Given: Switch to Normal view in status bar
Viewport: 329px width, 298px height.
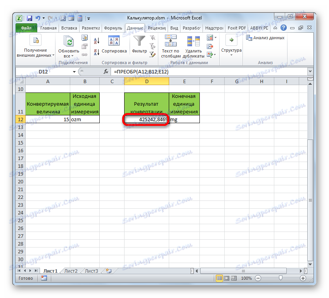Looking at the screenshot, I should [219, 278].
